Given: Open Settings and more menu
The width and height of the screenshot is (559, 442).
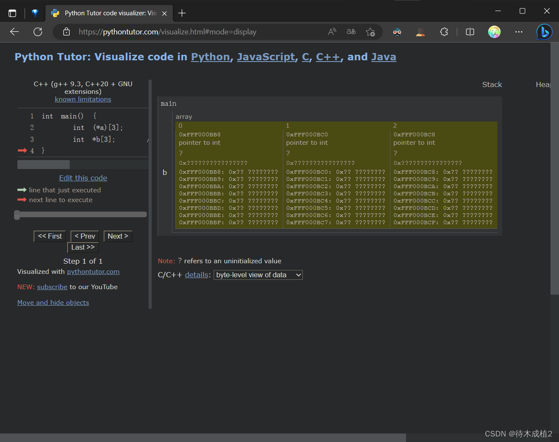Looking at the screenshot, I should pos(519,32).
